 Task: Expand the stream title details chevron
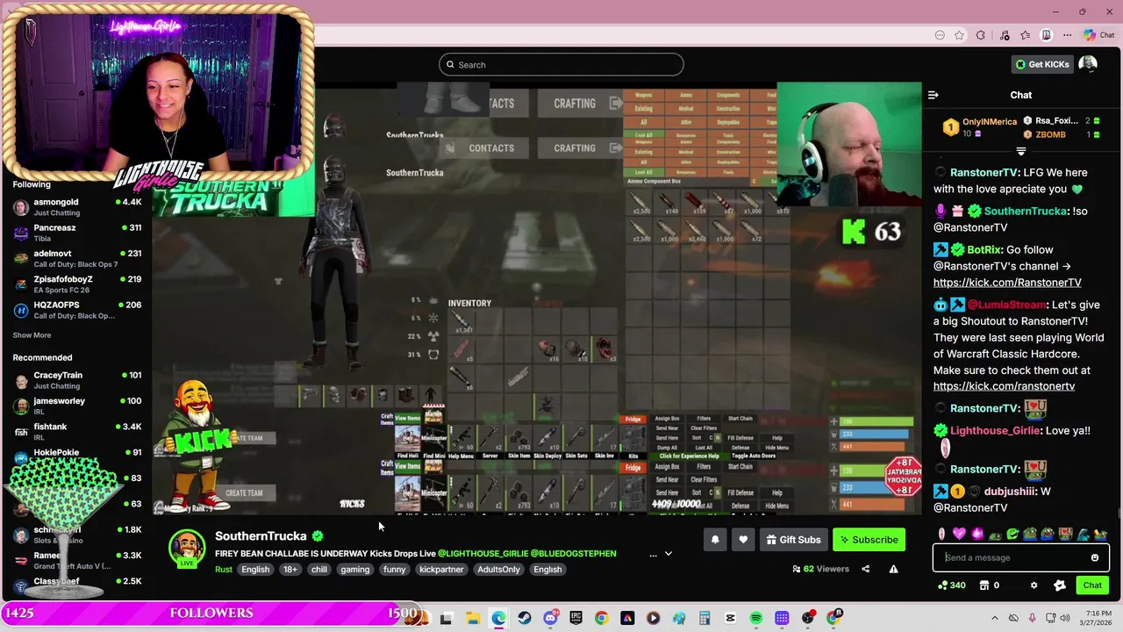(x=669, y=554)
